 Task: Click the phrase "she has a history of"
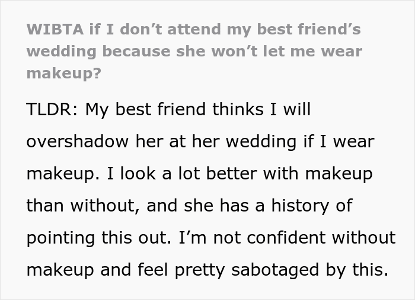(x=268, y=206)
